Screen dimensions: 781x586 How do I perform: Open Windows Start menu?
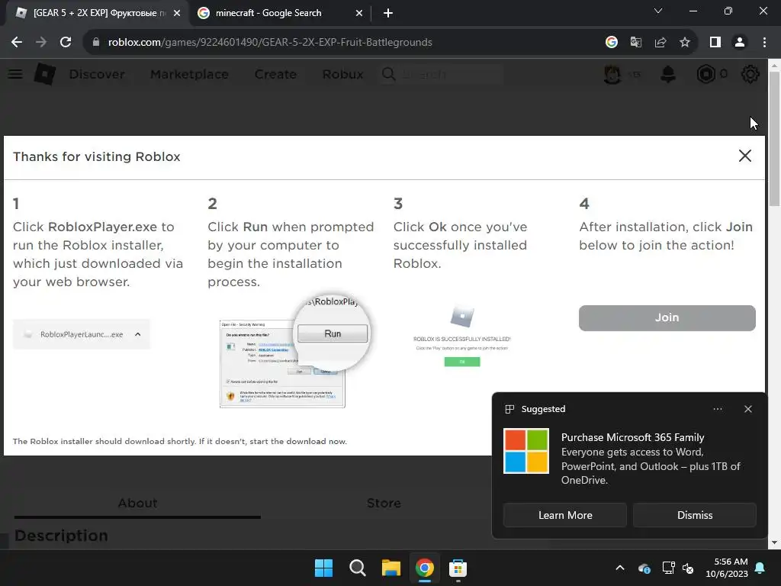click(x=323, y=568)
